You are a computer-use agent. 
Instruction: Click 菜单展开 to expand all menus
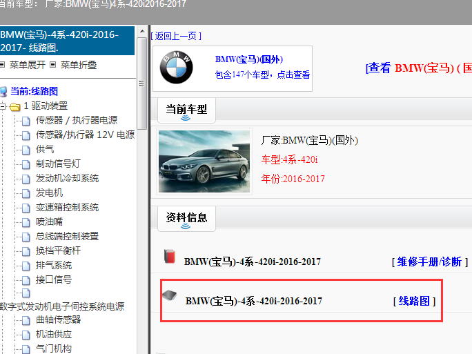[x=28, y=65]
